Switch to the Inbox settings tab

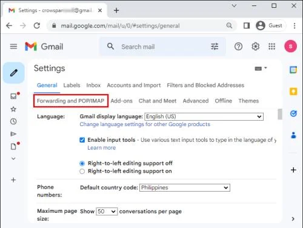pyautogui.click(x=93, y=85)
